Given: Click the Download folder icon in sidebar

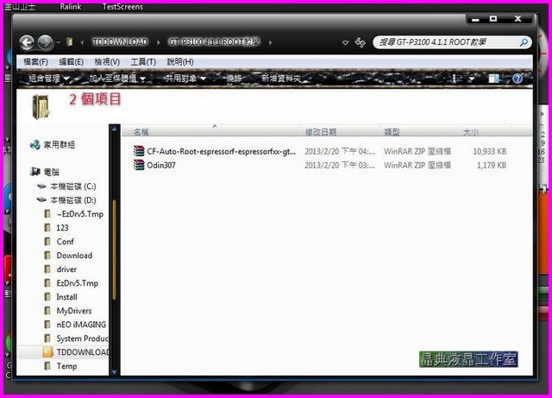Looking at the screenshot, I should point(49,256).
